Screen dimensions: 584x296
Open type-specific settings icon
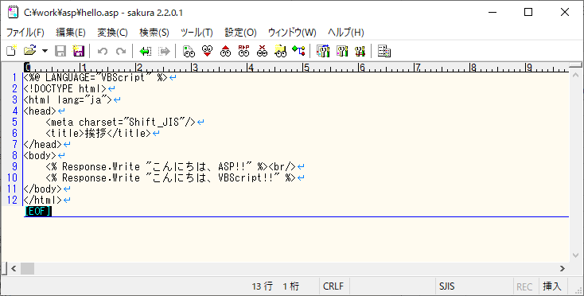click(x=341, y=51)
